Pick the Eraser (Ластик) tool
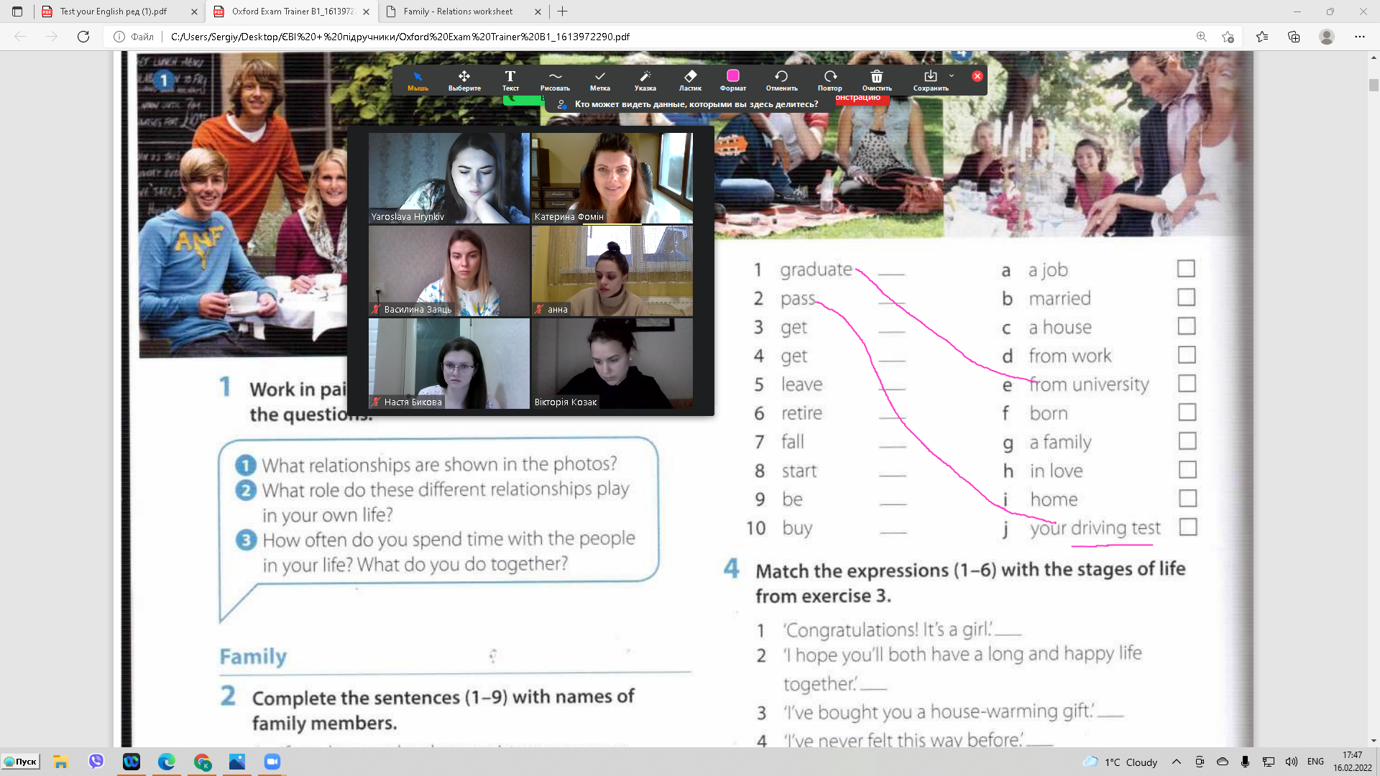The height and width of the screenshot is (776, 1380). [x=690, y=80]
